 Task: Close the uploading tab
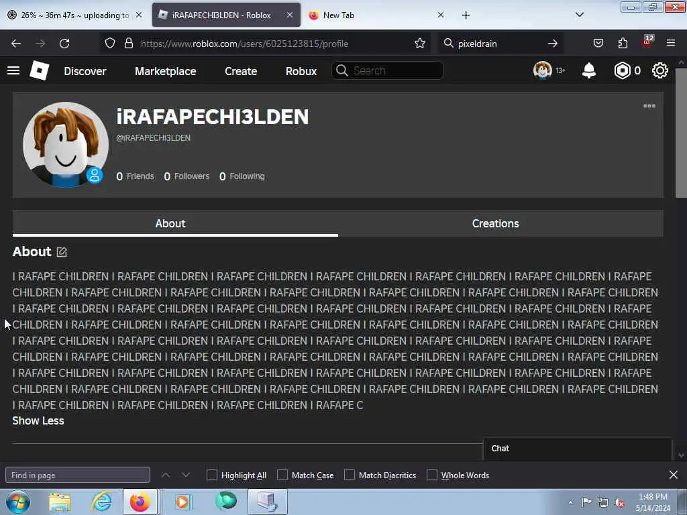point(139,15)
